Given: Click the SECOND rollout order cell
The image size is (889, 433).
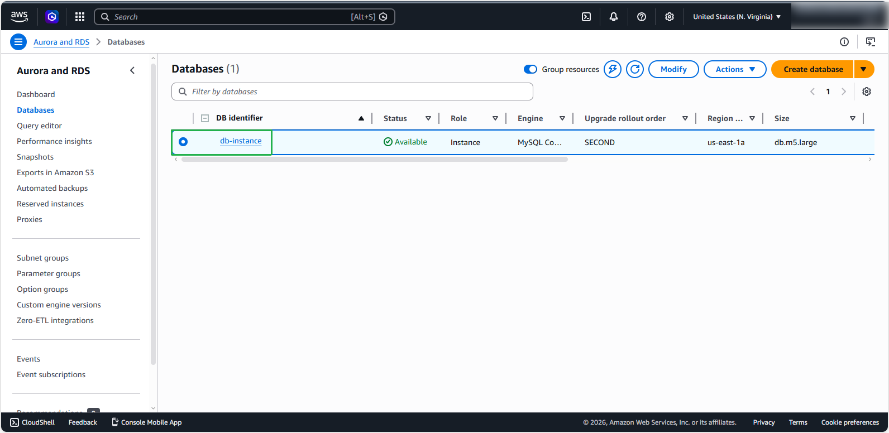Looking at the screenshot, I should click(600, 142).
